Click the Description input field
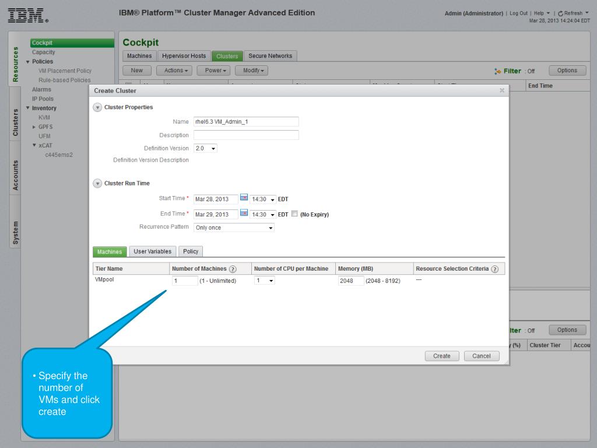The height and width of the screenshot is (448, 597). point(246,135)
